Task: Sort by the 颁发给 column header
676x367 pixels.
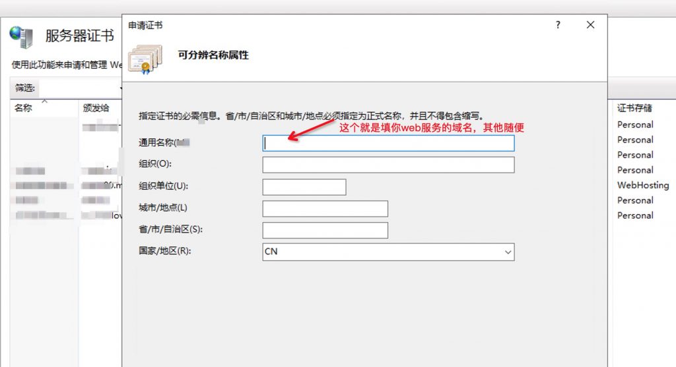Action: [96, 108]
